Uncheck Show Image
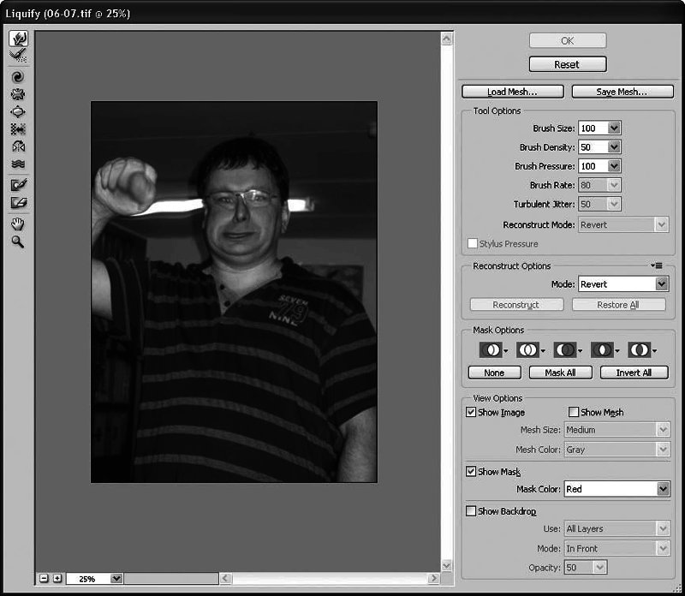This screenshot has width=685, height=596. tap(470, 412)
